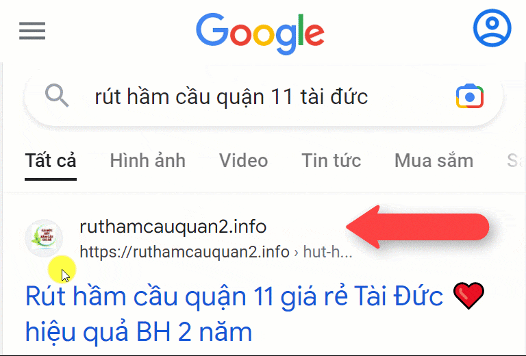526x356 pixels.
Task: Click the ruthamcauquan2.info site name
Action: tap(173, 227)
